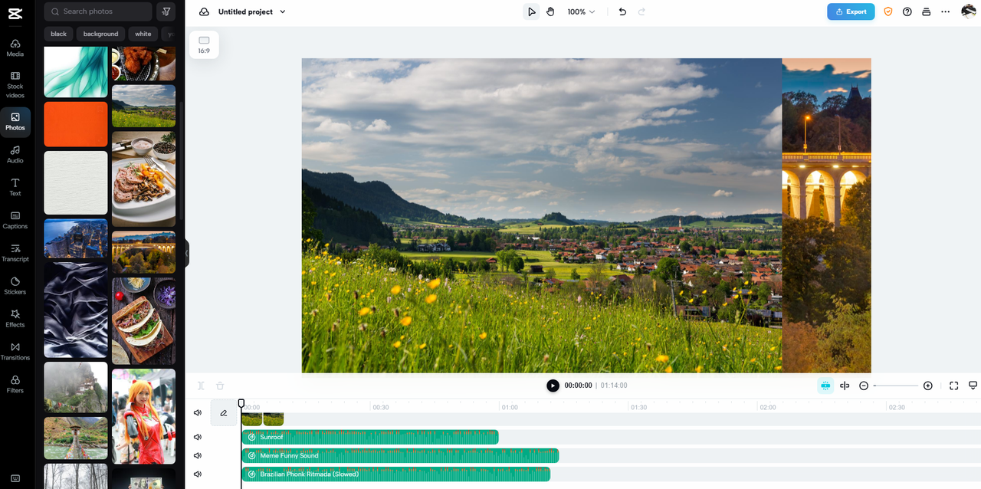This screenshot has height=489, width=981.
Task: Play the video preview
Action: pyautogui.click(x=553, y=386)
